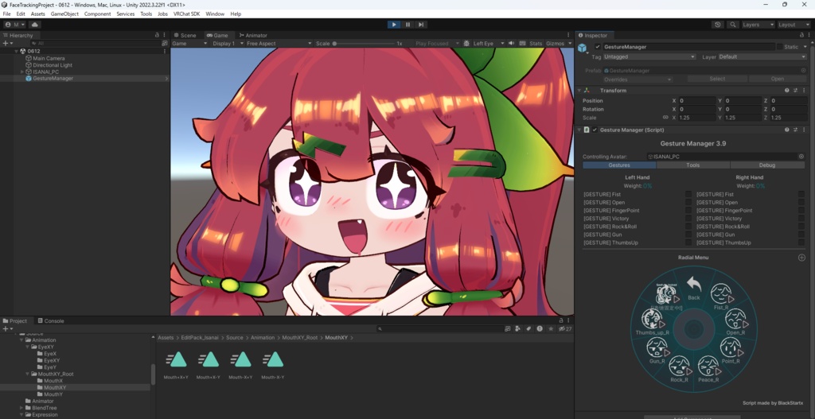
Task: Click the search icon near Layers
Action: point(733,25)
